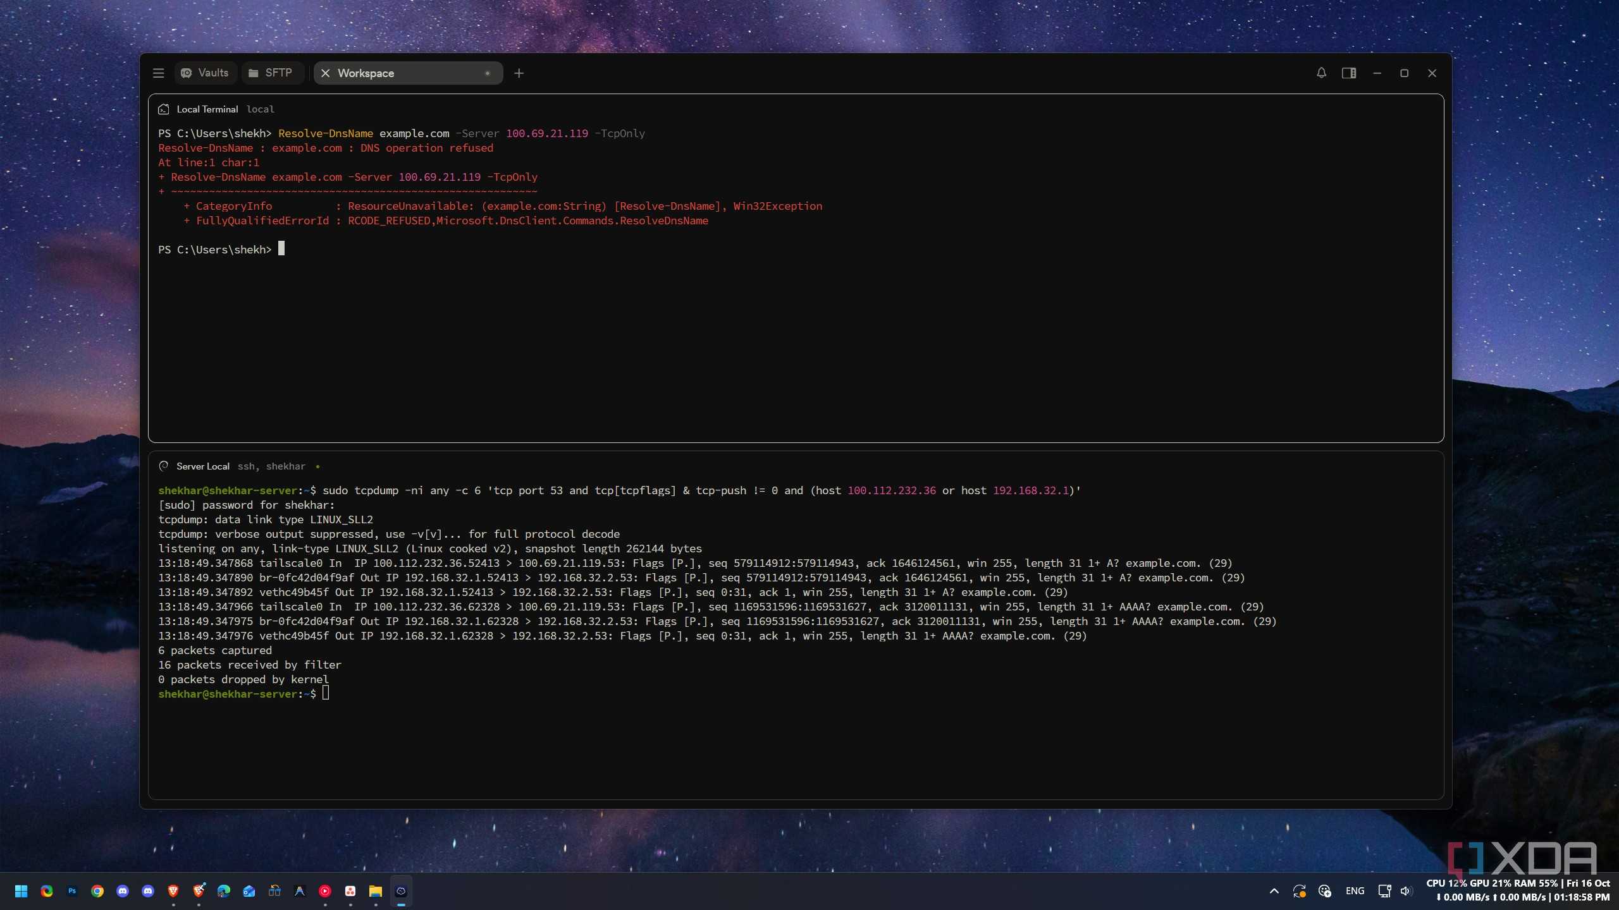Click '6 packets captured' text
Screen dimensions: 1619x910
point(215,650)
